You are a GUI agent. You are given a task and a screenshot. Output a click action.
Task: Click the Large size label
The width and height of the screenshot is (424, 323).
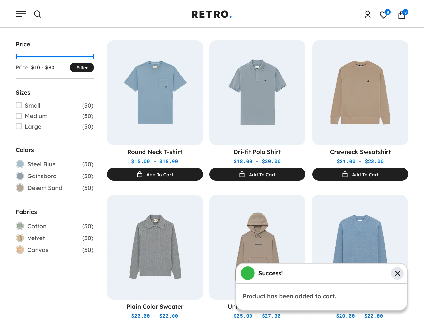click(33, 126)
